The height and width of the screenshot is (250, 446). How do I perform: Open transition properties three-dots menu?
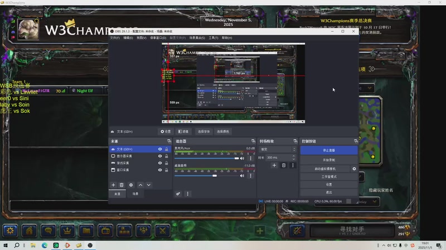(293, 165)
